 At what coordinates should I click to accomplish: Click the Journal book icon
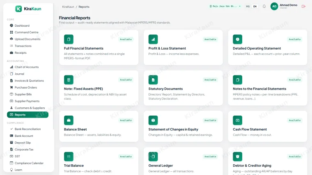tap(11, 74)
